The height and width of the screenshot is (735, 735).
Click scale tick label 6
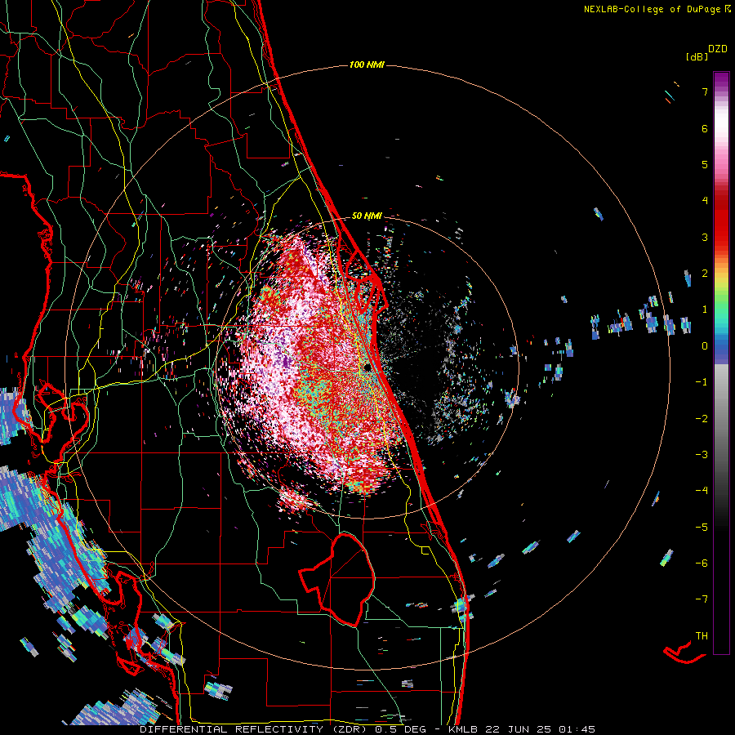tap(705, 128)
